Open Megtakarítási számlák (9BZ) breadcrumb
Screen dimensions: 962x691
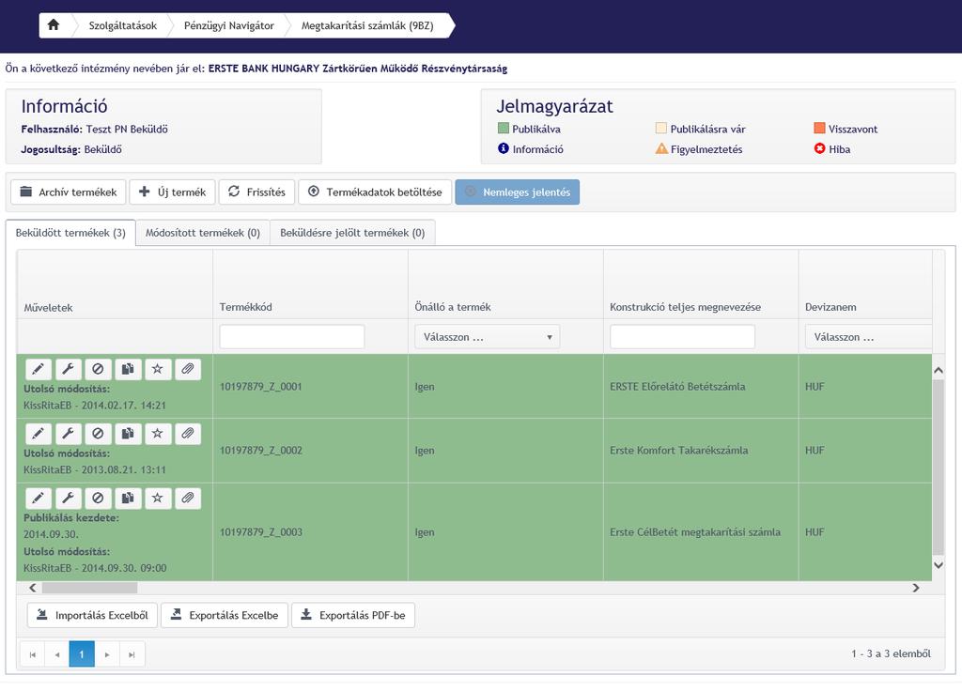(x=367, y=25)
